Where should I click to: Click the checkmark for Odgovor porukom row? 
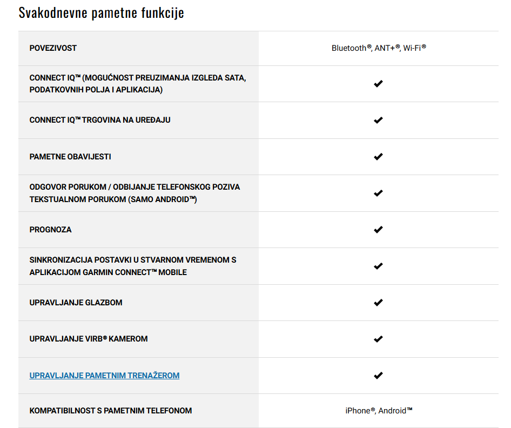point(378,193)
